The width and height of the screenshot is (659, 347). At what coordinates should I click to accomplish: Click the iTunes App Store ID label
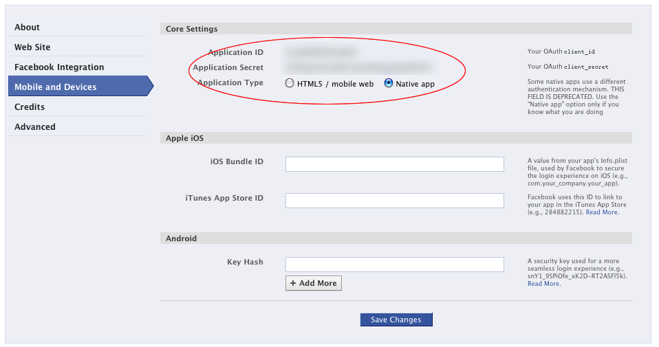pyautogui.click(x=224, y=198)
